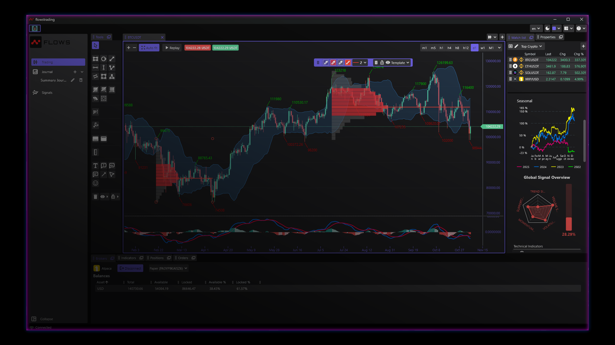The image size is (615, 345).
Task: Toggle dark mode moon icon
Action: (547, 28)
